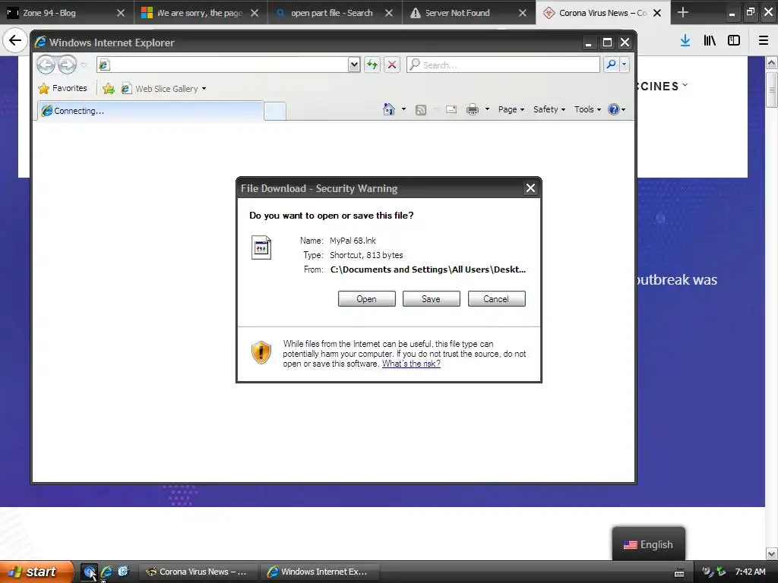This screenshot has height=583, width=778.
Task: Click the keyboard icon in system tray
Action: 679,572
